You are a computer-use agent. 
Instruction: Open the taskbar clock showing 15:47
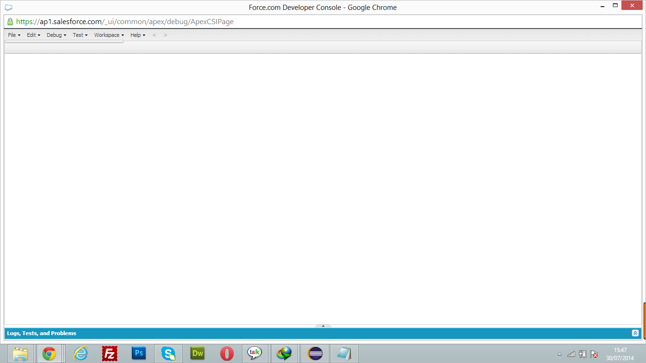(620, 354)
